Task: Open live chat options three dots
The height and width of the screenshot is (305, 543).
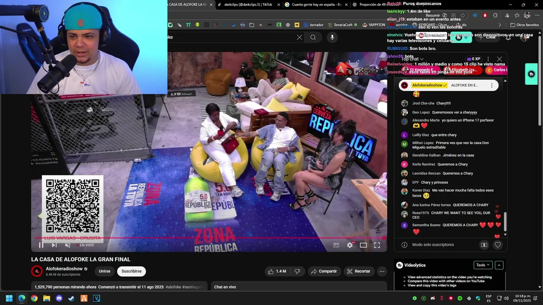Action: (488, 59)
